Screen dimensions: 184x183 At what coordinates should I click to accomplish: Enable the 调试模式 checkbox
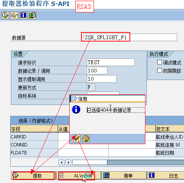pyautogui.click(x=159, y=62)
